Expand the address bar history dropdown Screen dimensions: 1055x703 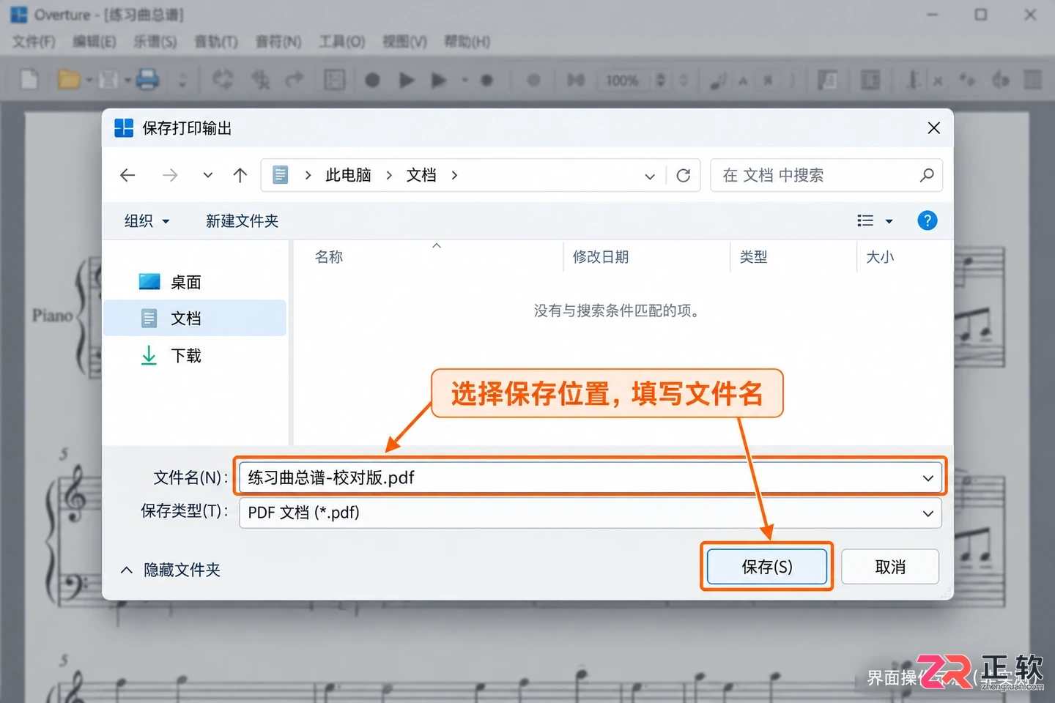[650, 176]
